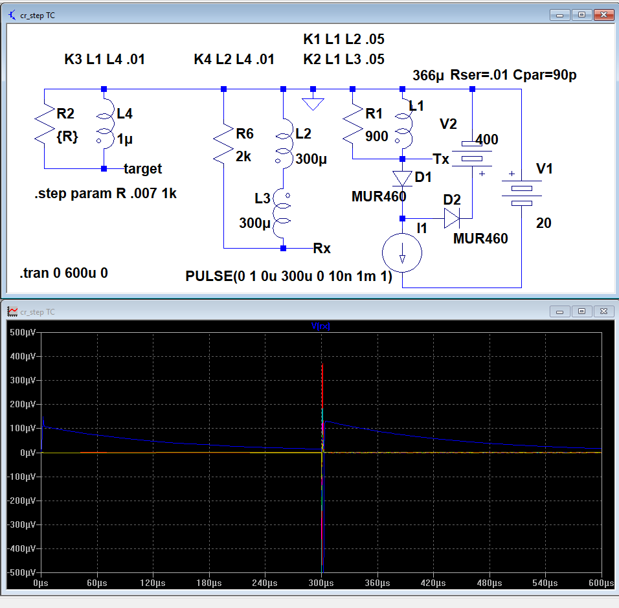Minimize the waveform plot window
This screenshot has width=619, height=608.
[559, 311]
